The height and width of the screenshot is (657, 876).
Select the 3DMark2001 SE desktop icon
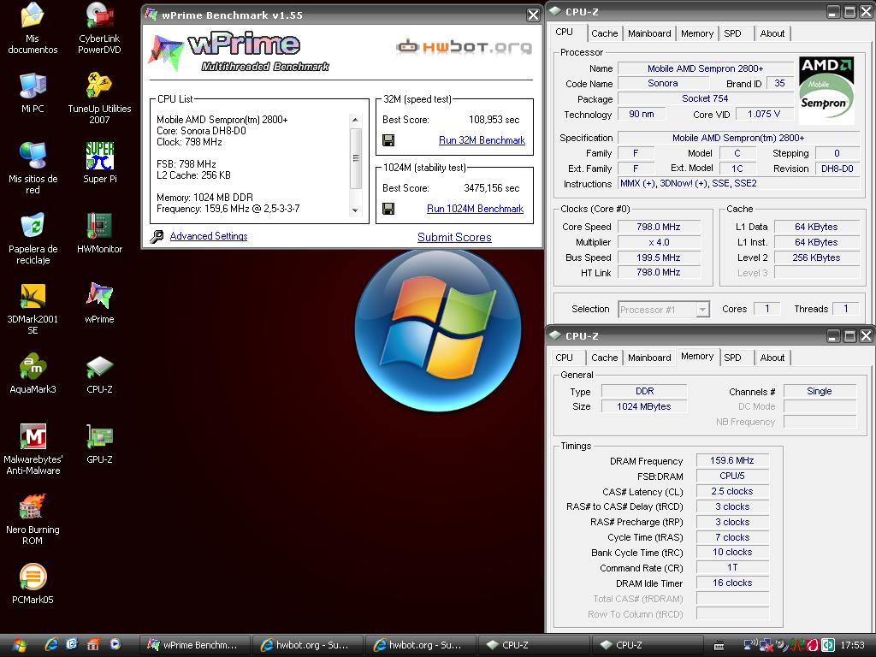(x=33, y=309)
